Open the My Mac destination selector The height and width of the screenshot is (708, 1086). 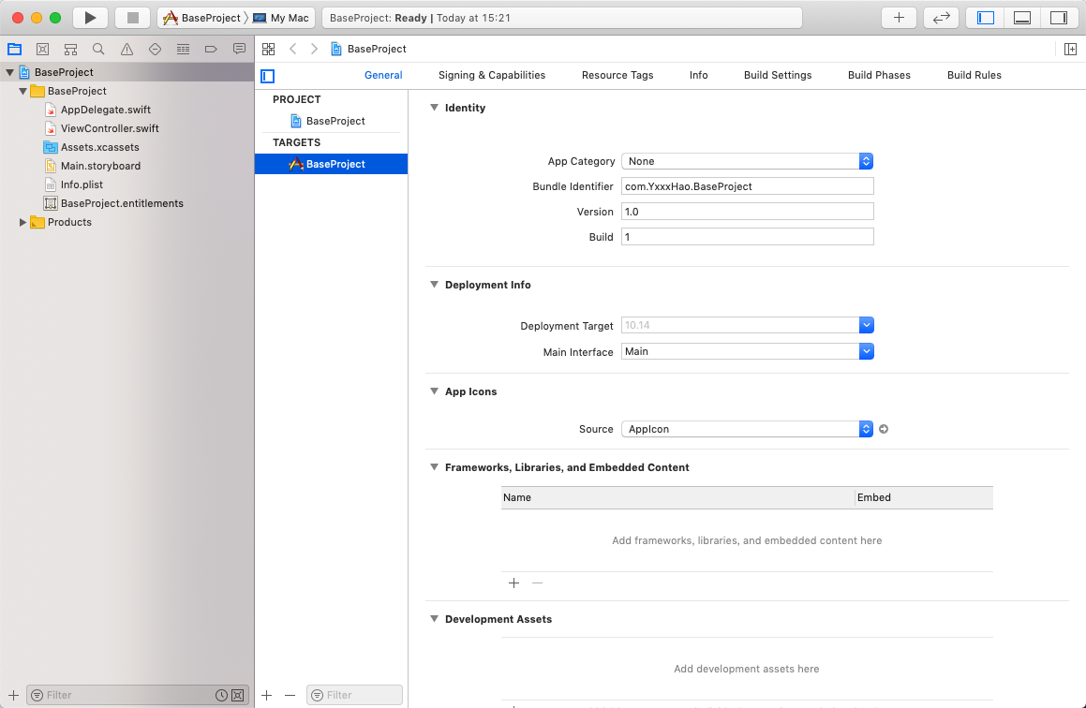pyautogui.click(x=282, y=18)
